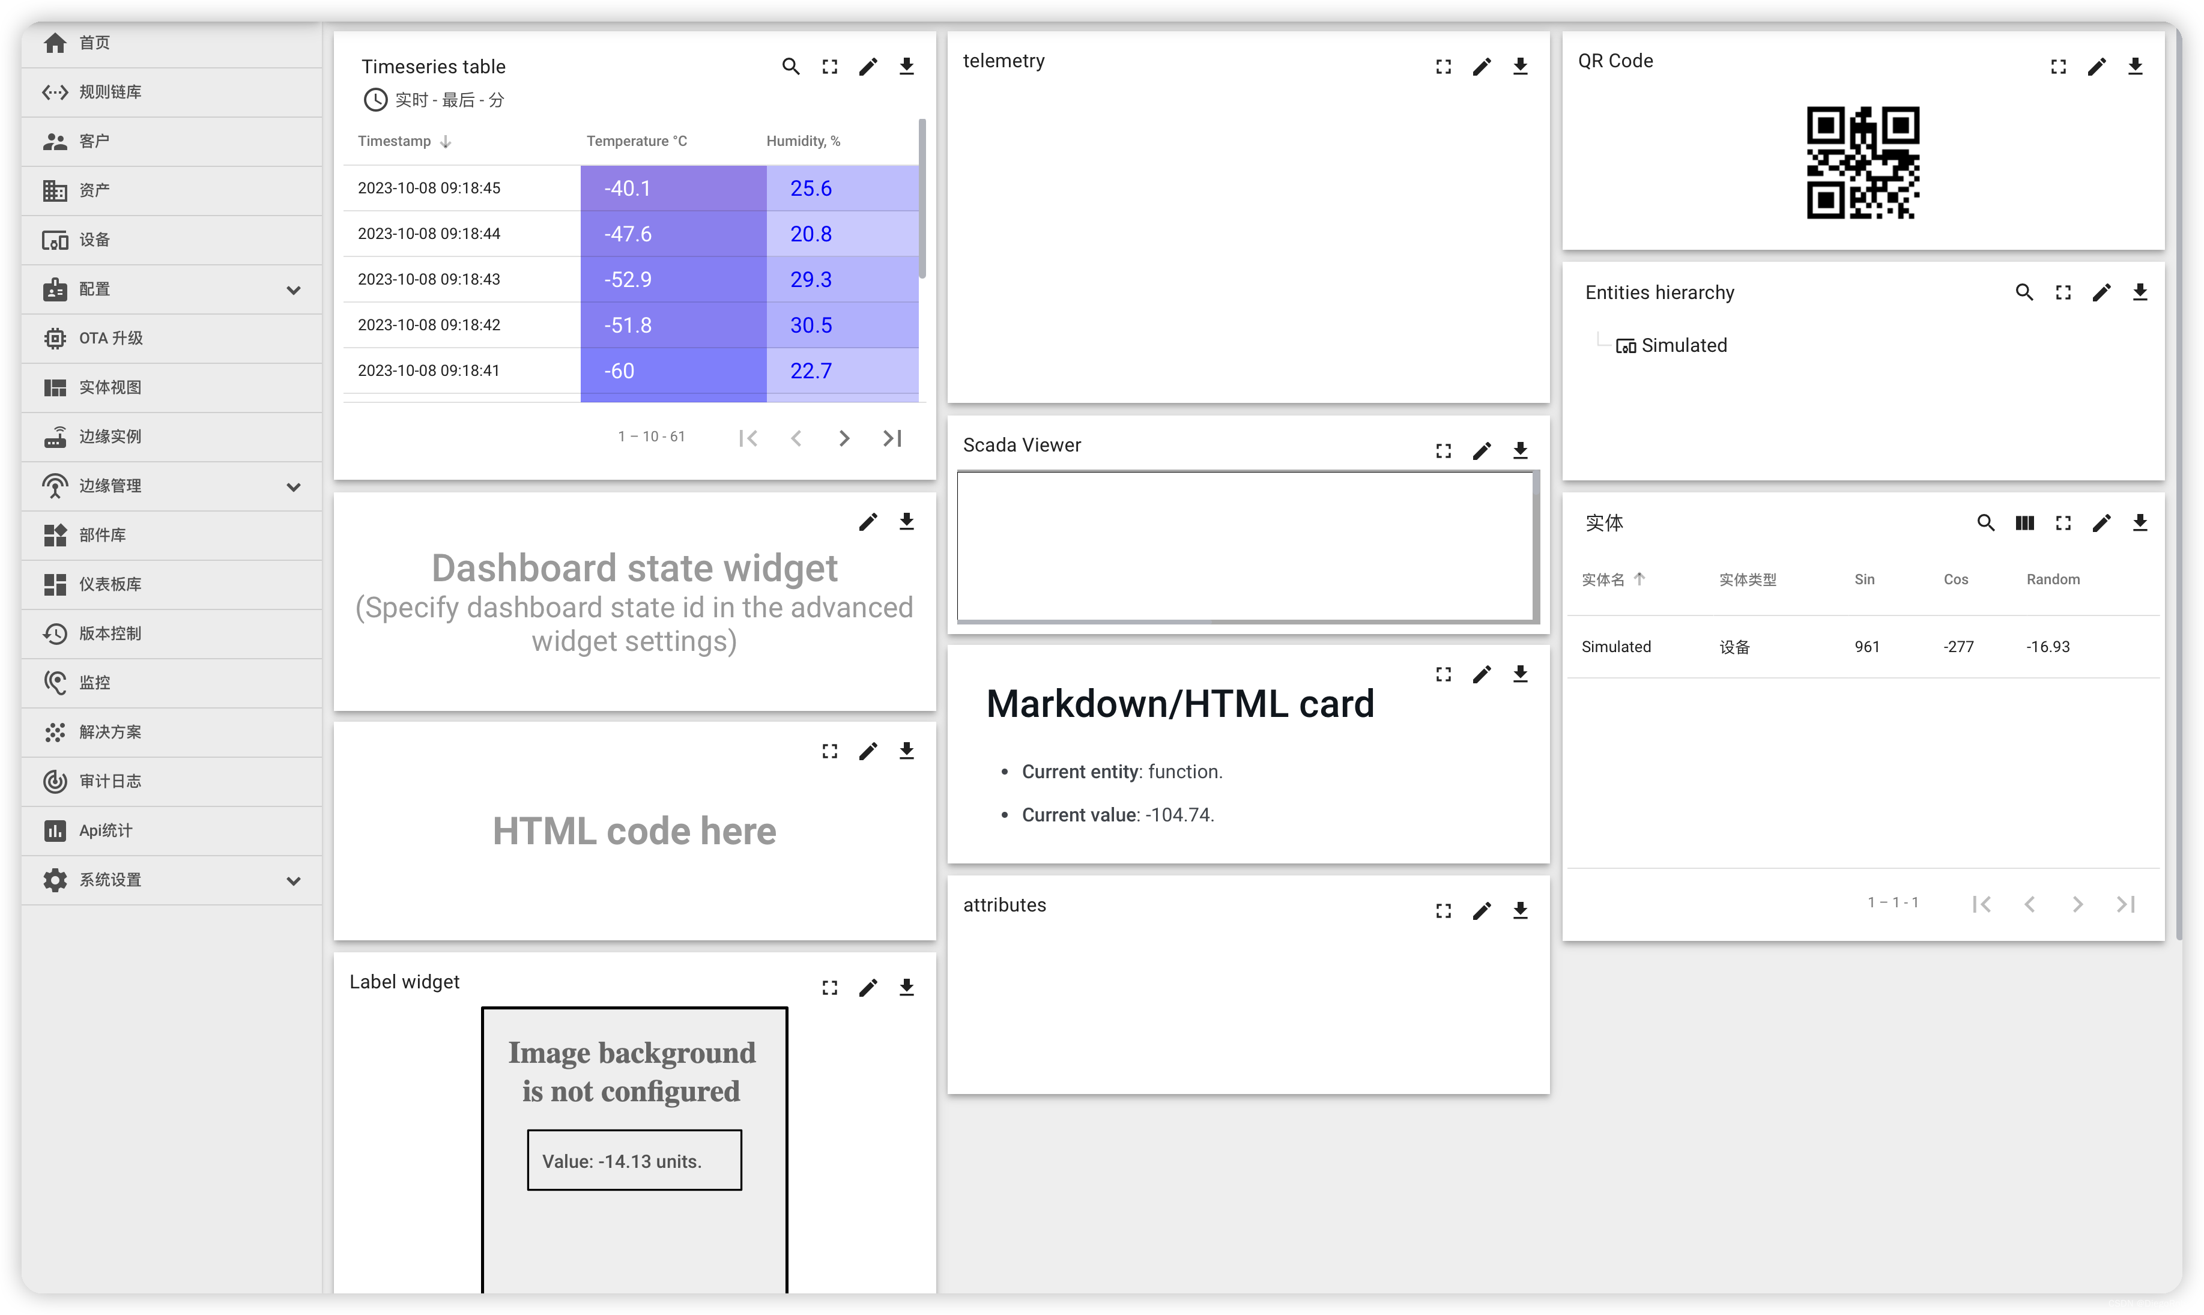The height and width of the screenshot is (1315, 2204).
Task: Expand telemetry widget to fullscreen
Action: pyautogui.click(x=1444, y=67)
